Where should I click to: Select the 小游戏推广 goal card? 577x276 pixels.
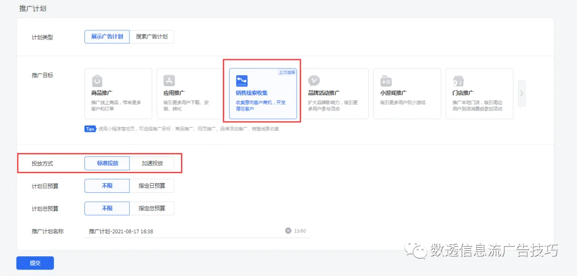(x=407, y=93)
